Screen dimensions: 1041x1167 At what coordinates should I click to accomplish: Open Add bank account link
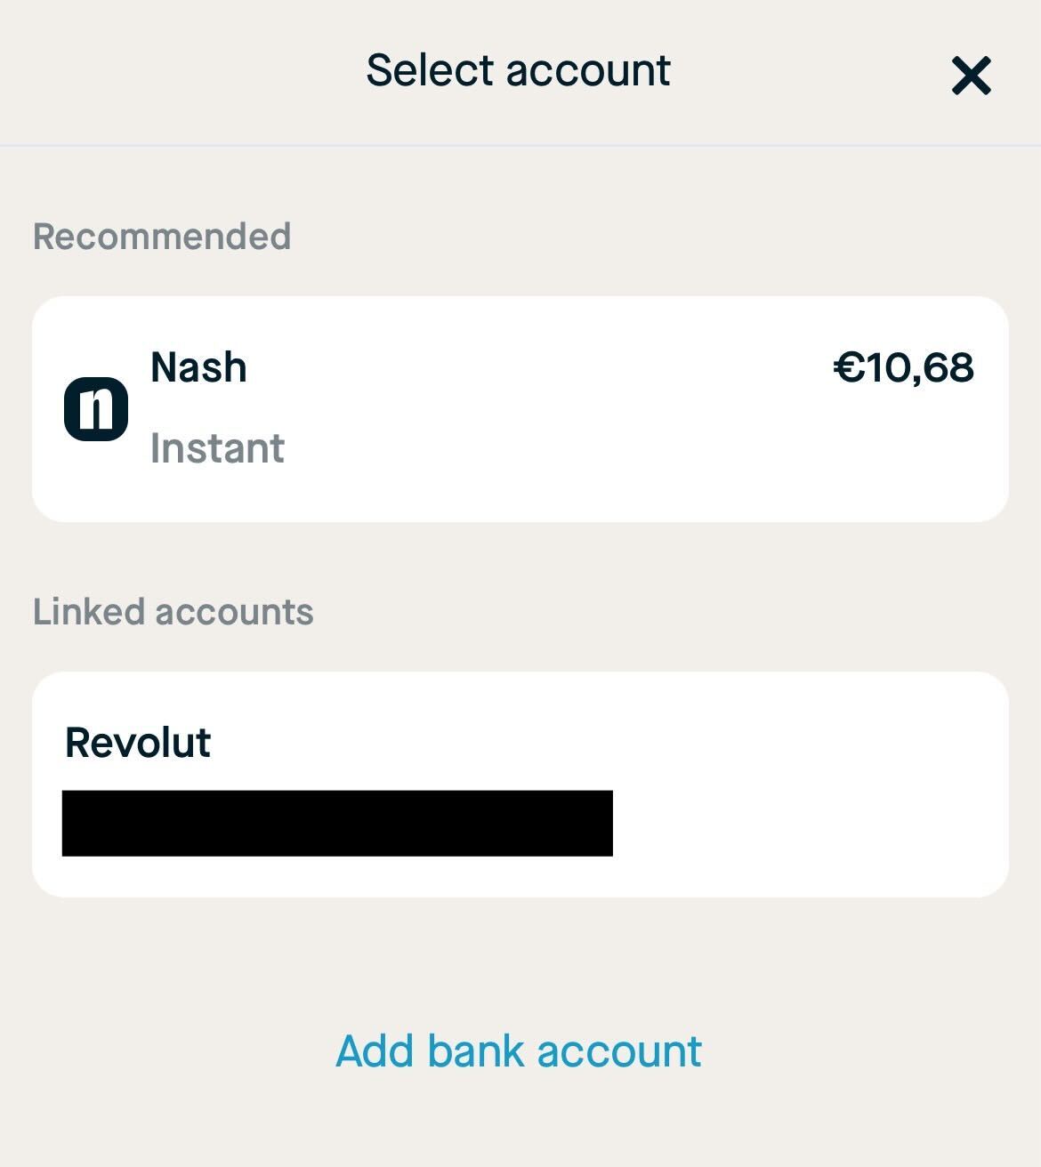pyautogui.click(x=519, y=1051)
